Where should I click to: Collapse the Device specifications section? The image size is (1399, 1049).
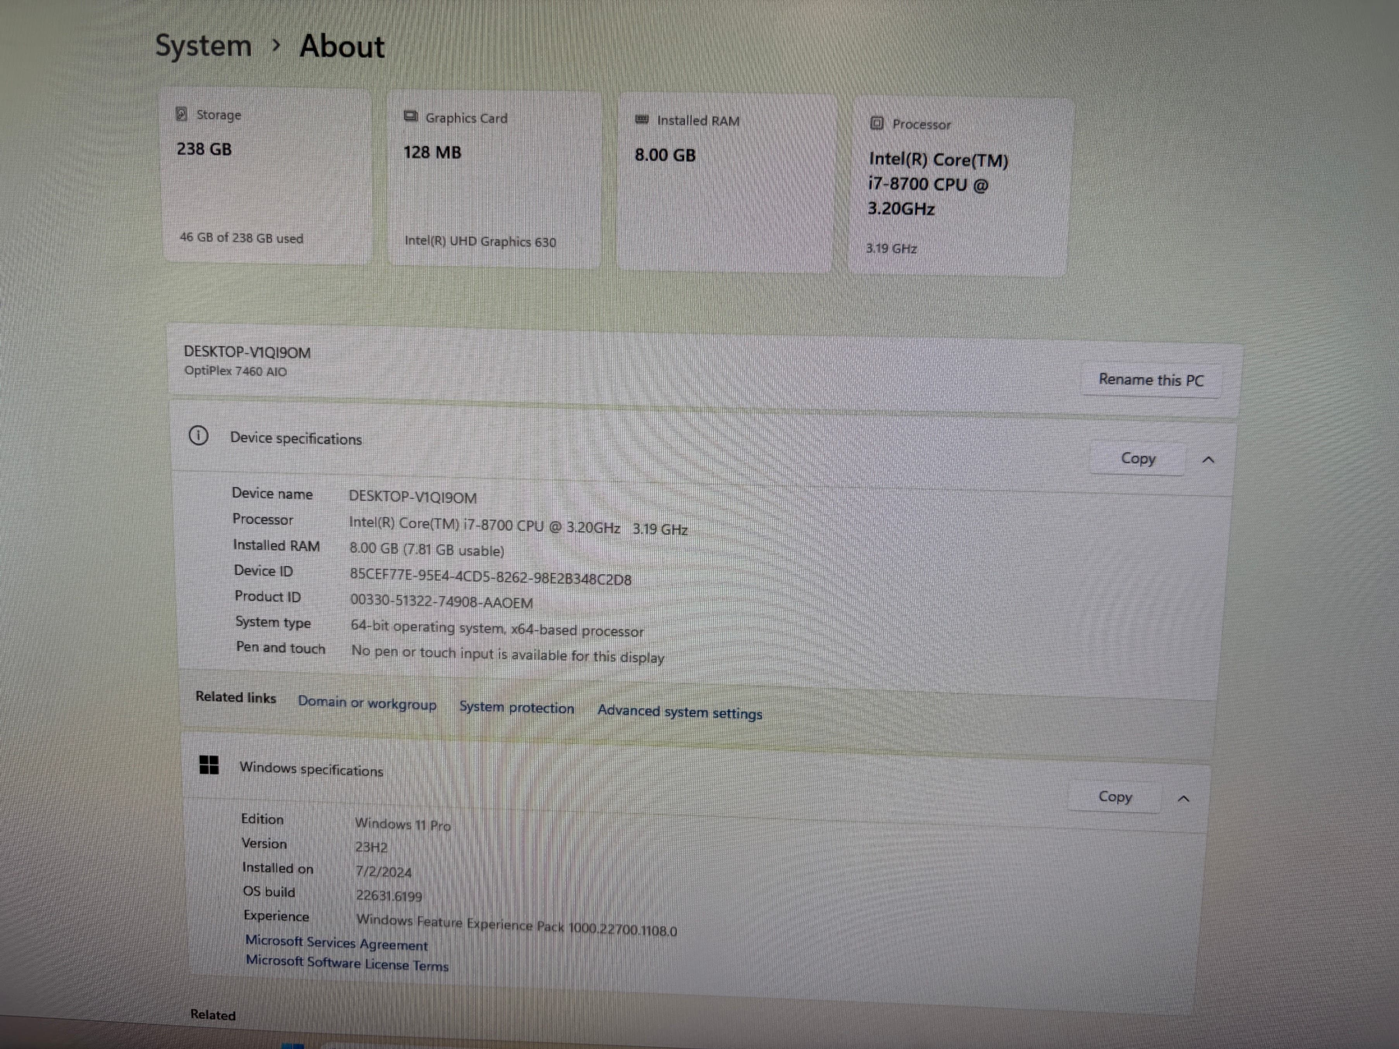pos(1208,460)
